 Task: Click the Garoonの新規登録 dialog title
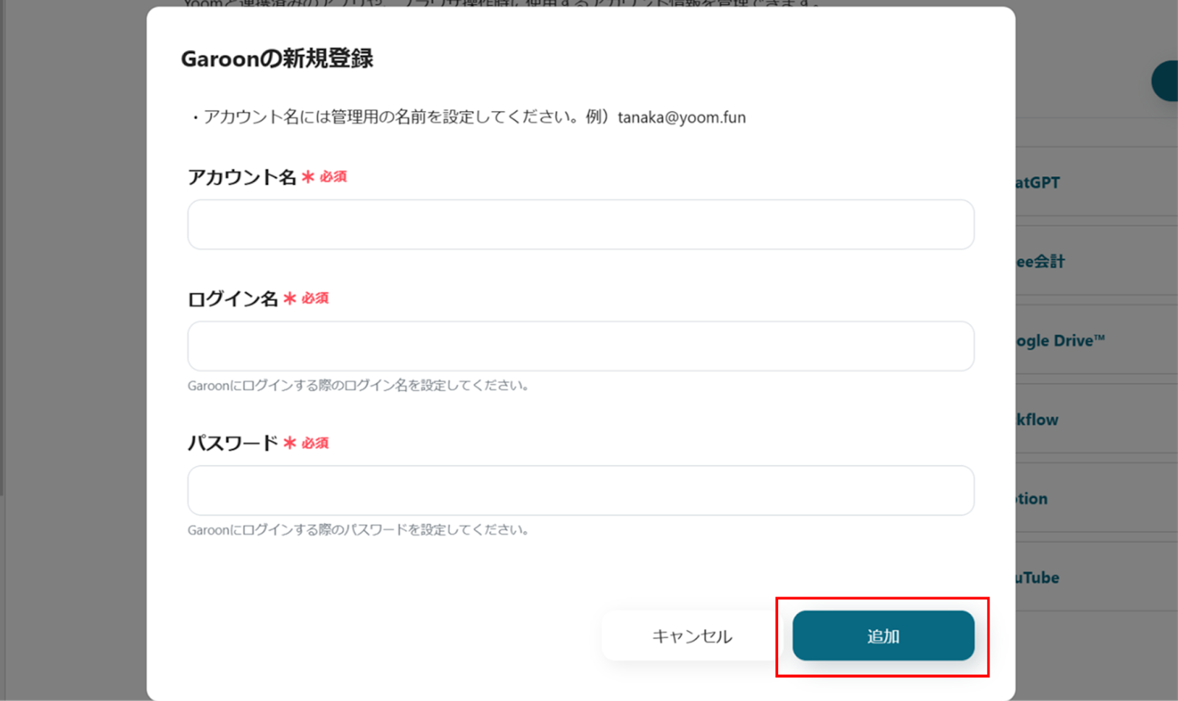(278, 58)
